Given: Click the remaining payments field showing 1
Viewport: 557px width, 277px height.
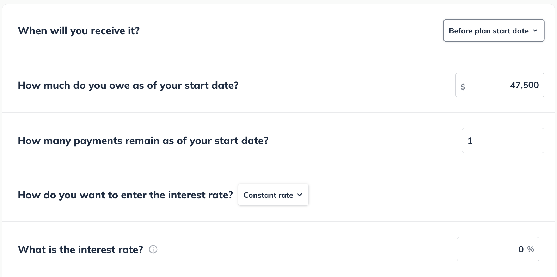Looking at the screenshot, I should [x=503, y=140].
